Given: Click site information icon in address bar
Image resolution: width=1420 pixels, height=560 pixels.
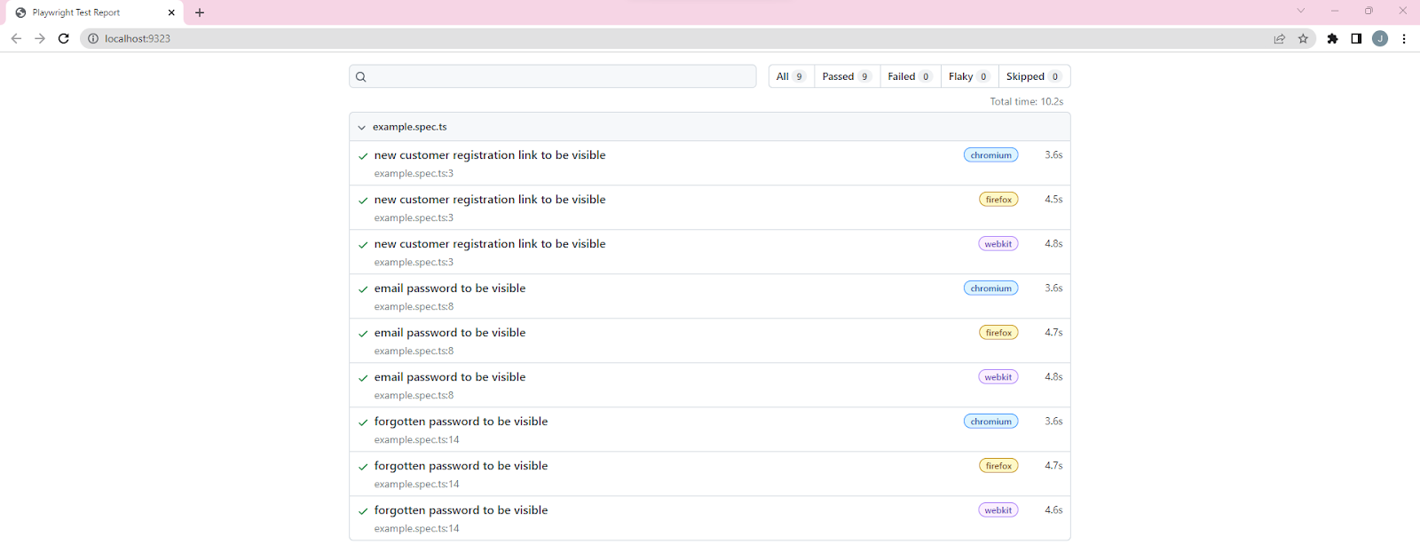Looking at the screenshot, I should pos(93,38).
